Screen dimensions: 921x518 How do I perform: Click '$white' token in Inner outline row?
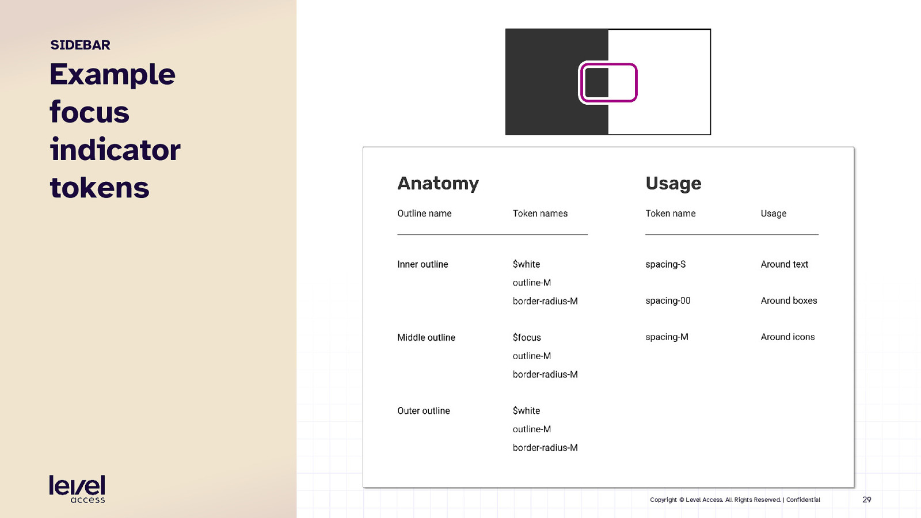click(526, 264)
